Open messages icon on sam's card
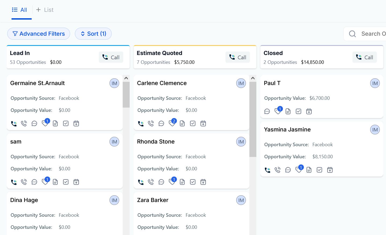386x235 pixels. coord(34,182)
